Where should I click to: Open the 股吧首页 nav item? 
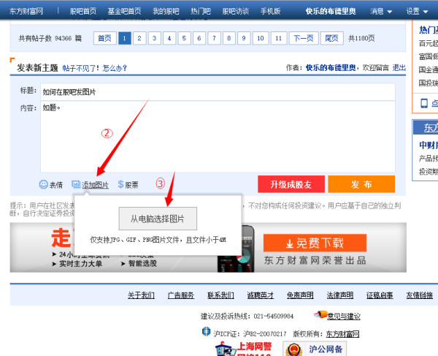(82, 12)
